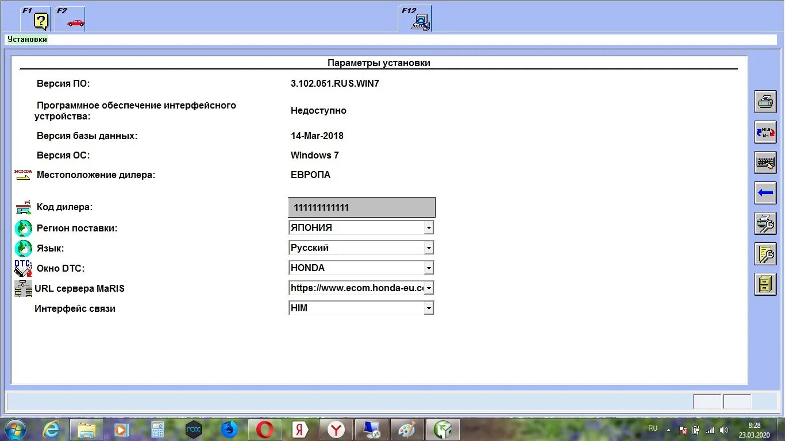Click the Код дилера field 111111111111

361,207
